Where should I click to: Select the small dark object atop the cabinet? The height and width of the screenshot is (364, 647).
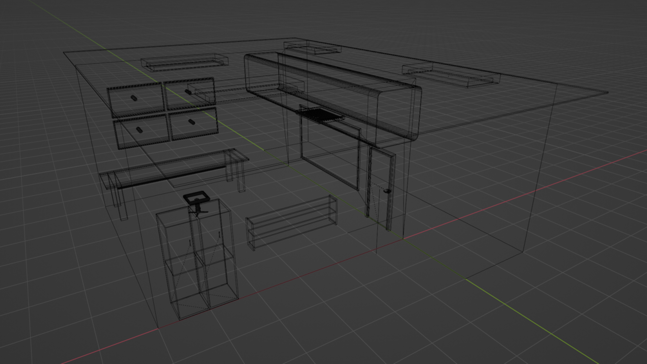(197, 203)
